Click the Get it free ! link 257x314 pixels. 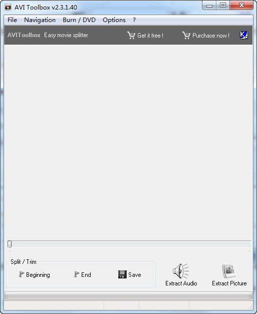150,36
